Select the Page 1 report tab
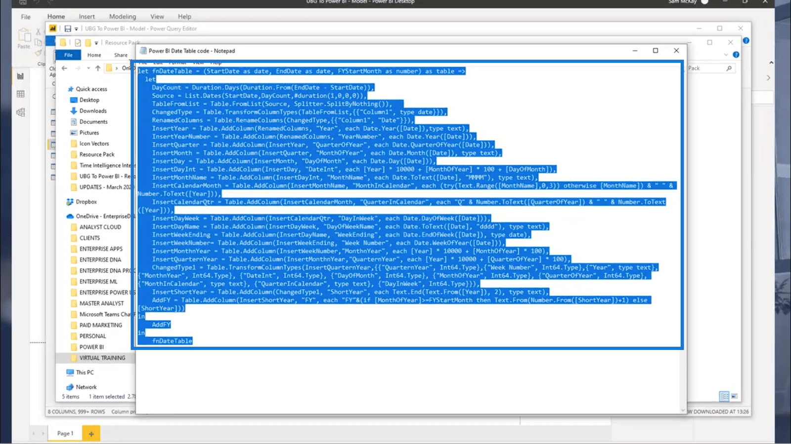Viewport: 791px width, 444px height. (65, 434)
